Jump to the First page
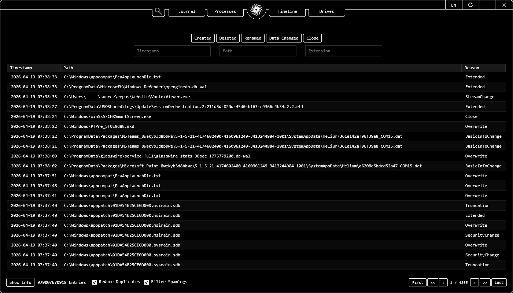 click(x=417, y=282)
